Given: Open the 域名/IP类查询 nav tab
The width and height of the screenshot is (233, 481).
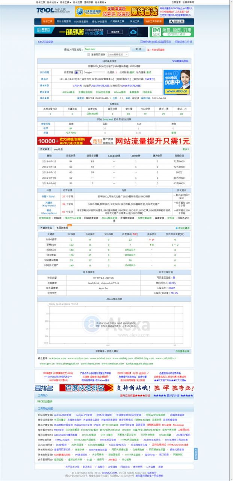Looking at the screenshot, I should tap(100, 21).
